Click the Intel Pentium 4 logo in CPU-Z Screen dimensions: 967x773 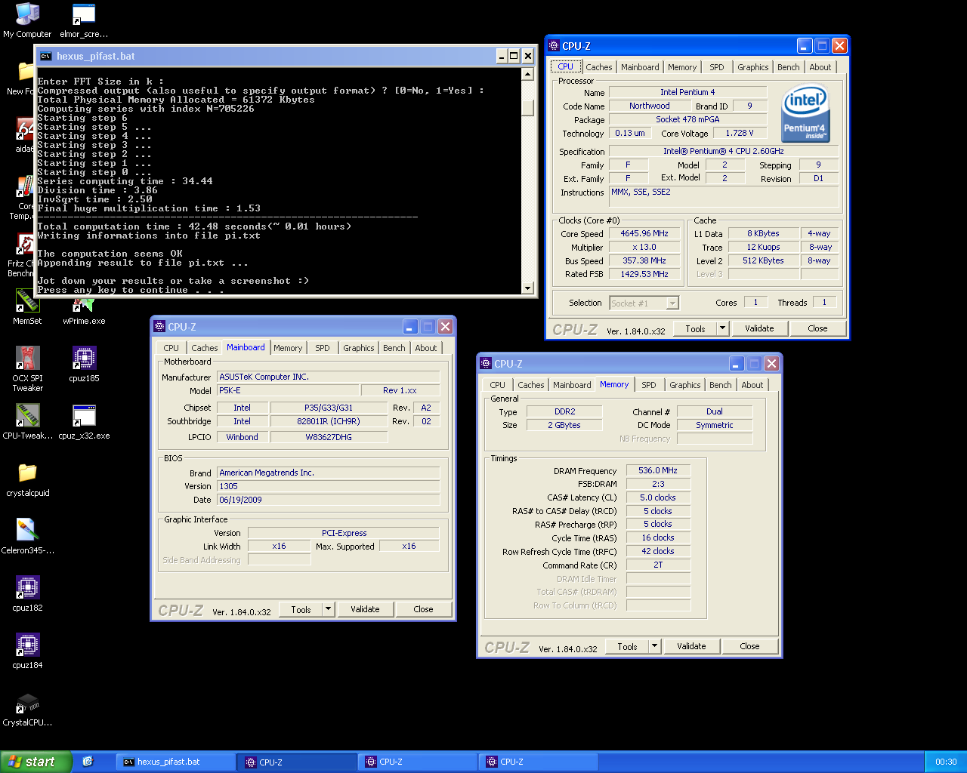[x=805, y=112]
